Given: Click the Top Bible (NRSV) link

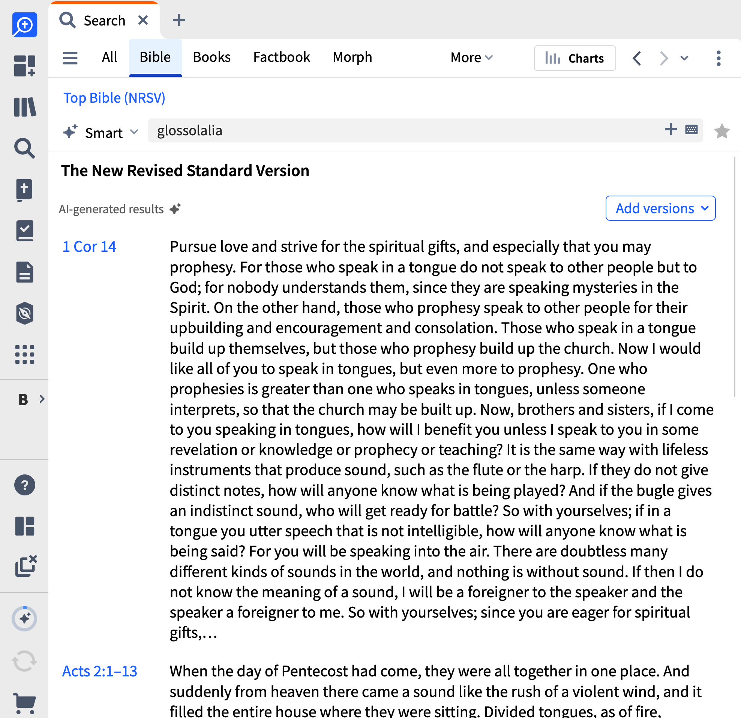Looking at the screenshot, I should tap(114, 98).
